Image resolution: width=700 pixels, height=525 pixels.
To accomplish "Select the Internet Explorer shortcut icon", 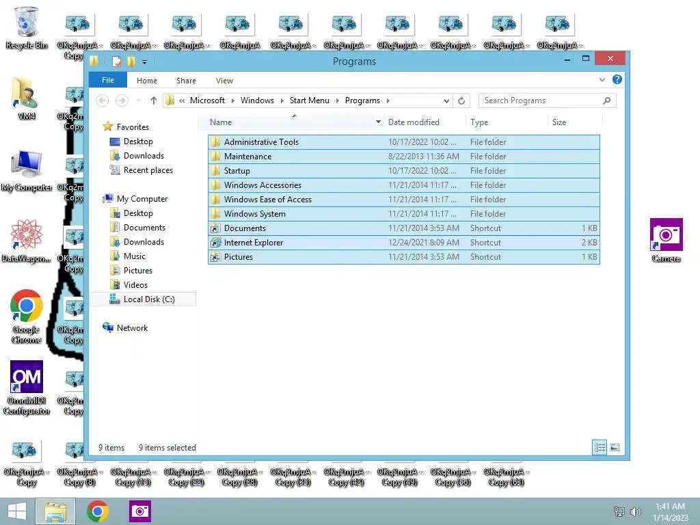I will click(x=216, y=243).
